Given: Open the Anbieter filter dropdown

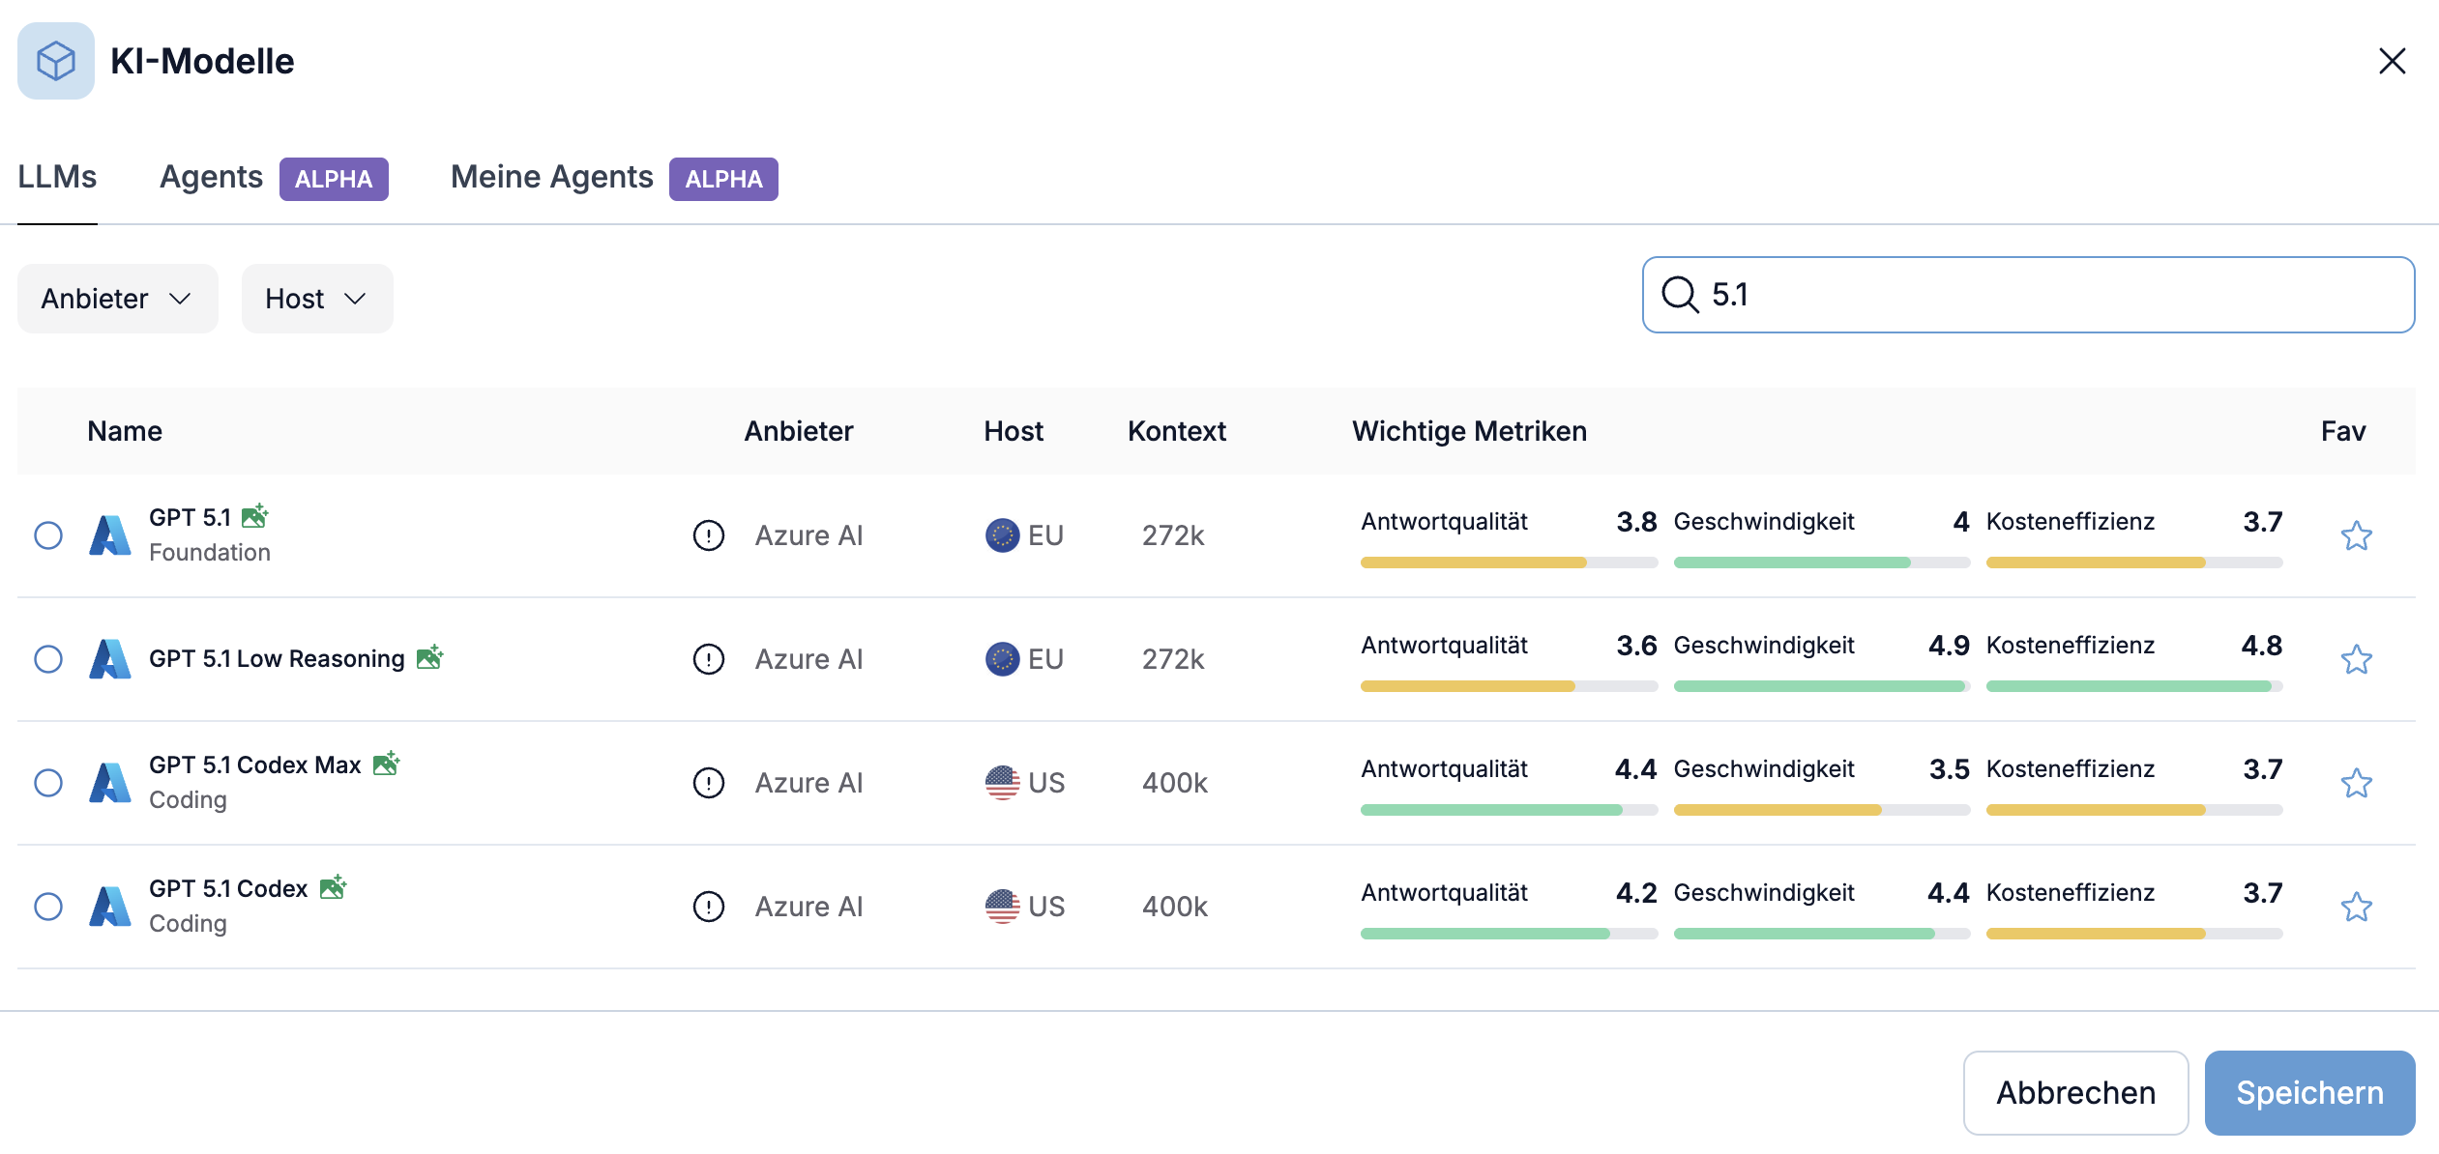Looking at the screenshot, I should [117, 299].
